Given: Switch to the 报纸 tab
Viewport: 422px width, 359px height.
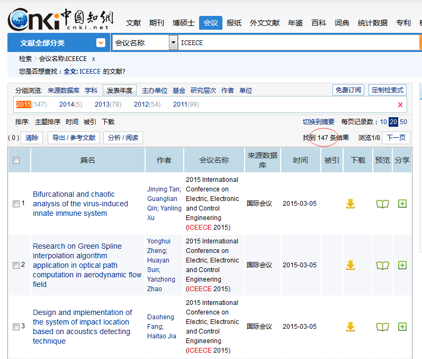Looking at the screenshot, I should (234, 23).
